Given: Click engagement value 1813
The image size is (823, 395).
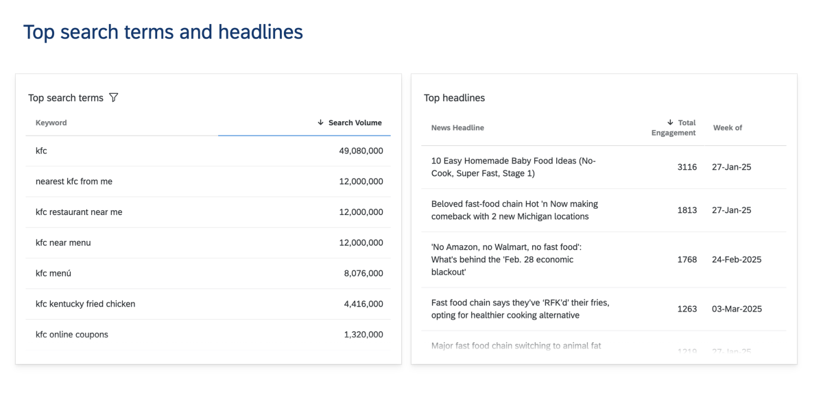Looking at the screenshot, I should (687, 210).
